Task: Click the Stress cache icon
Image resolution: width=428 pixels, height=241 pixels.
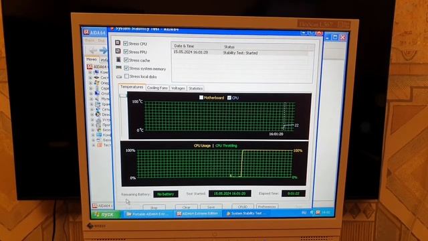Action: pos(118,60)
